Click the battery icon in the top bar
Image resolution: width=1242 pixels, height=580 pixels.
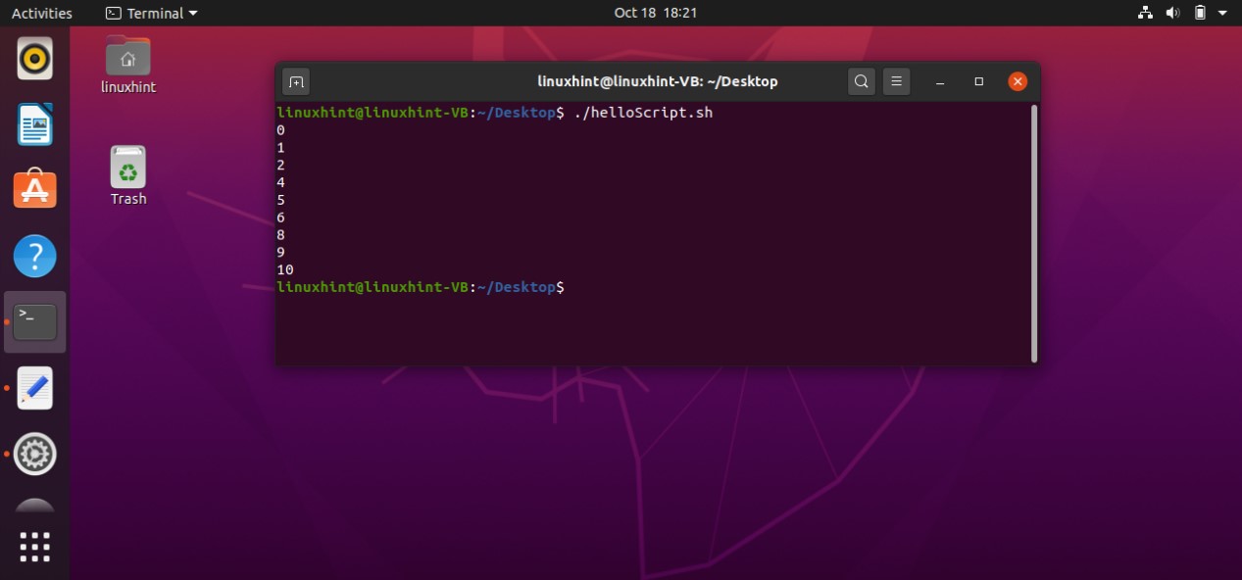(x=1200, y=13)
